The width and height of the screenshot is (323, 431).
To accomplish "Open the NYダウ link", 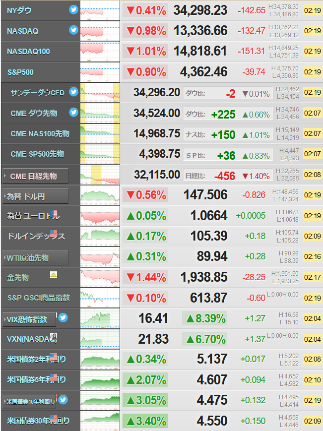I will pos(19,11).
